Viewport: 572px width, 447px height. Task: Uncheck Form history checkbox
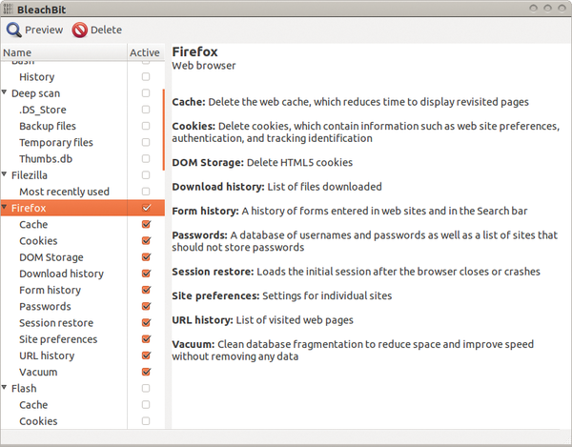(x=146, y=290)
